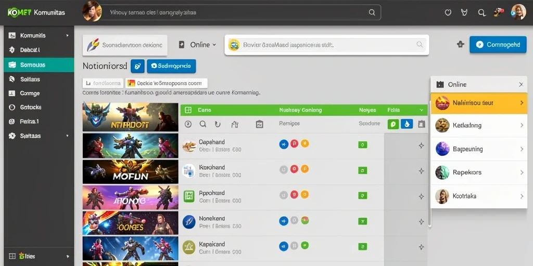The width and height of the screenshot is (533, 266).
Task: Expand Kotrlaka chevron in Online panel
Action: [x=522, y=196]
